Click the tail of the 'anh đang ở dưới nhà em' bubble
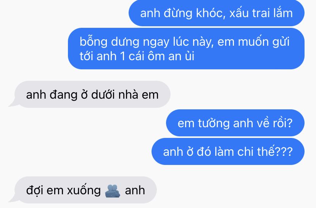 13,104
